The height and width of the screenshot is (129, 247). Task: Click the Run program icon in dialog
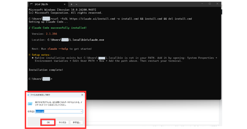point(30,104)
